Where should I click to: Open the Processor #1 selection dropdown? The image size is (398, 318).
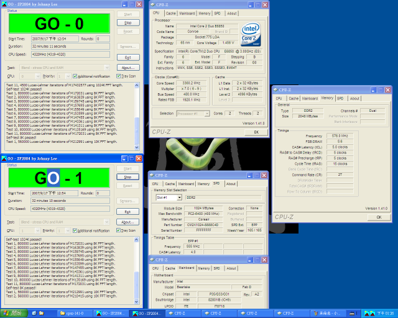point(207,114)
